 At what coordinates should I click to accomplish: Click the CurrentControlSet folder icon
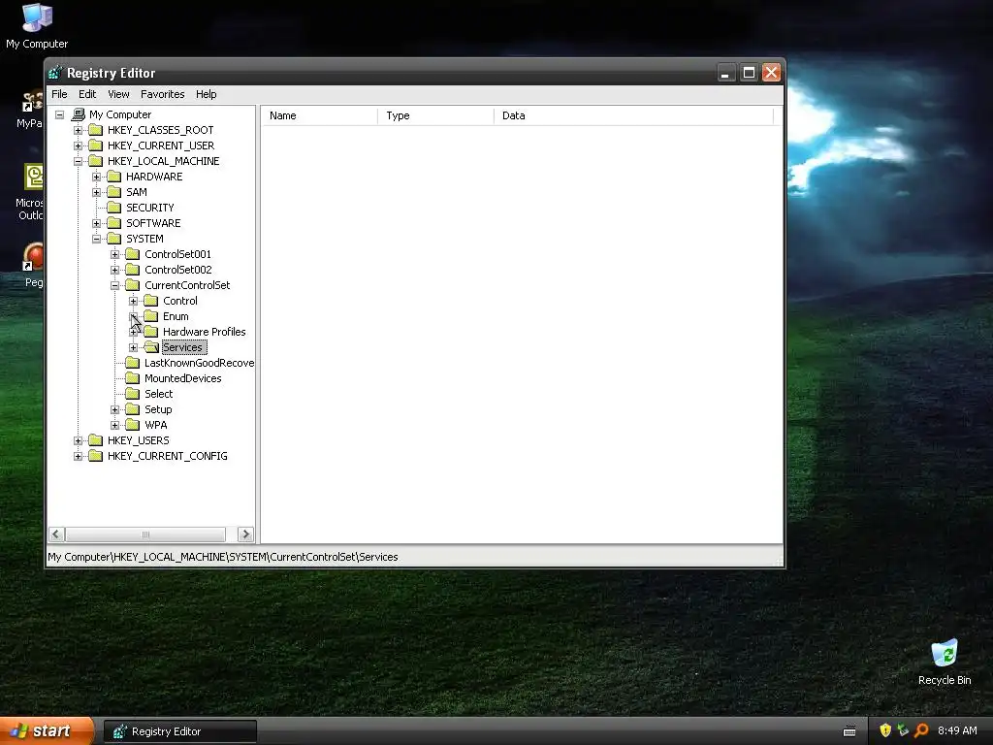click(132, 285)
